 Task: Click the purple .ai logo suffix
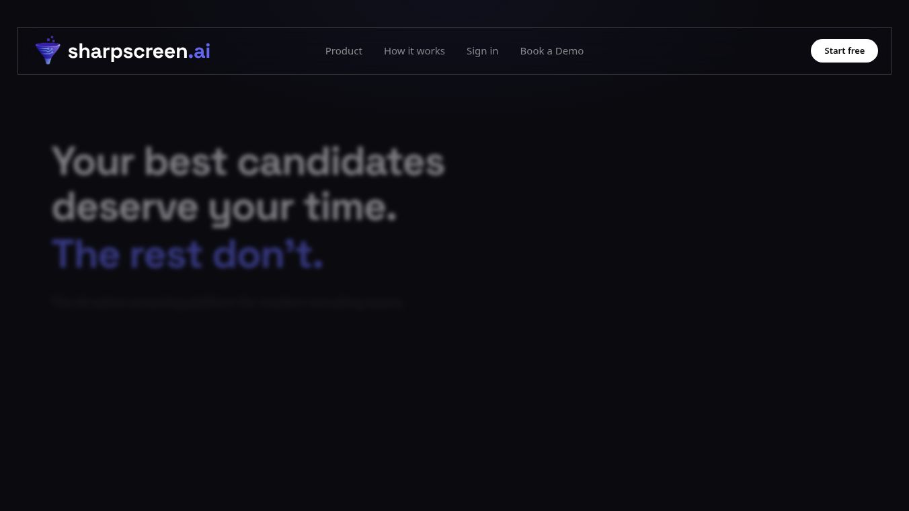200,51
